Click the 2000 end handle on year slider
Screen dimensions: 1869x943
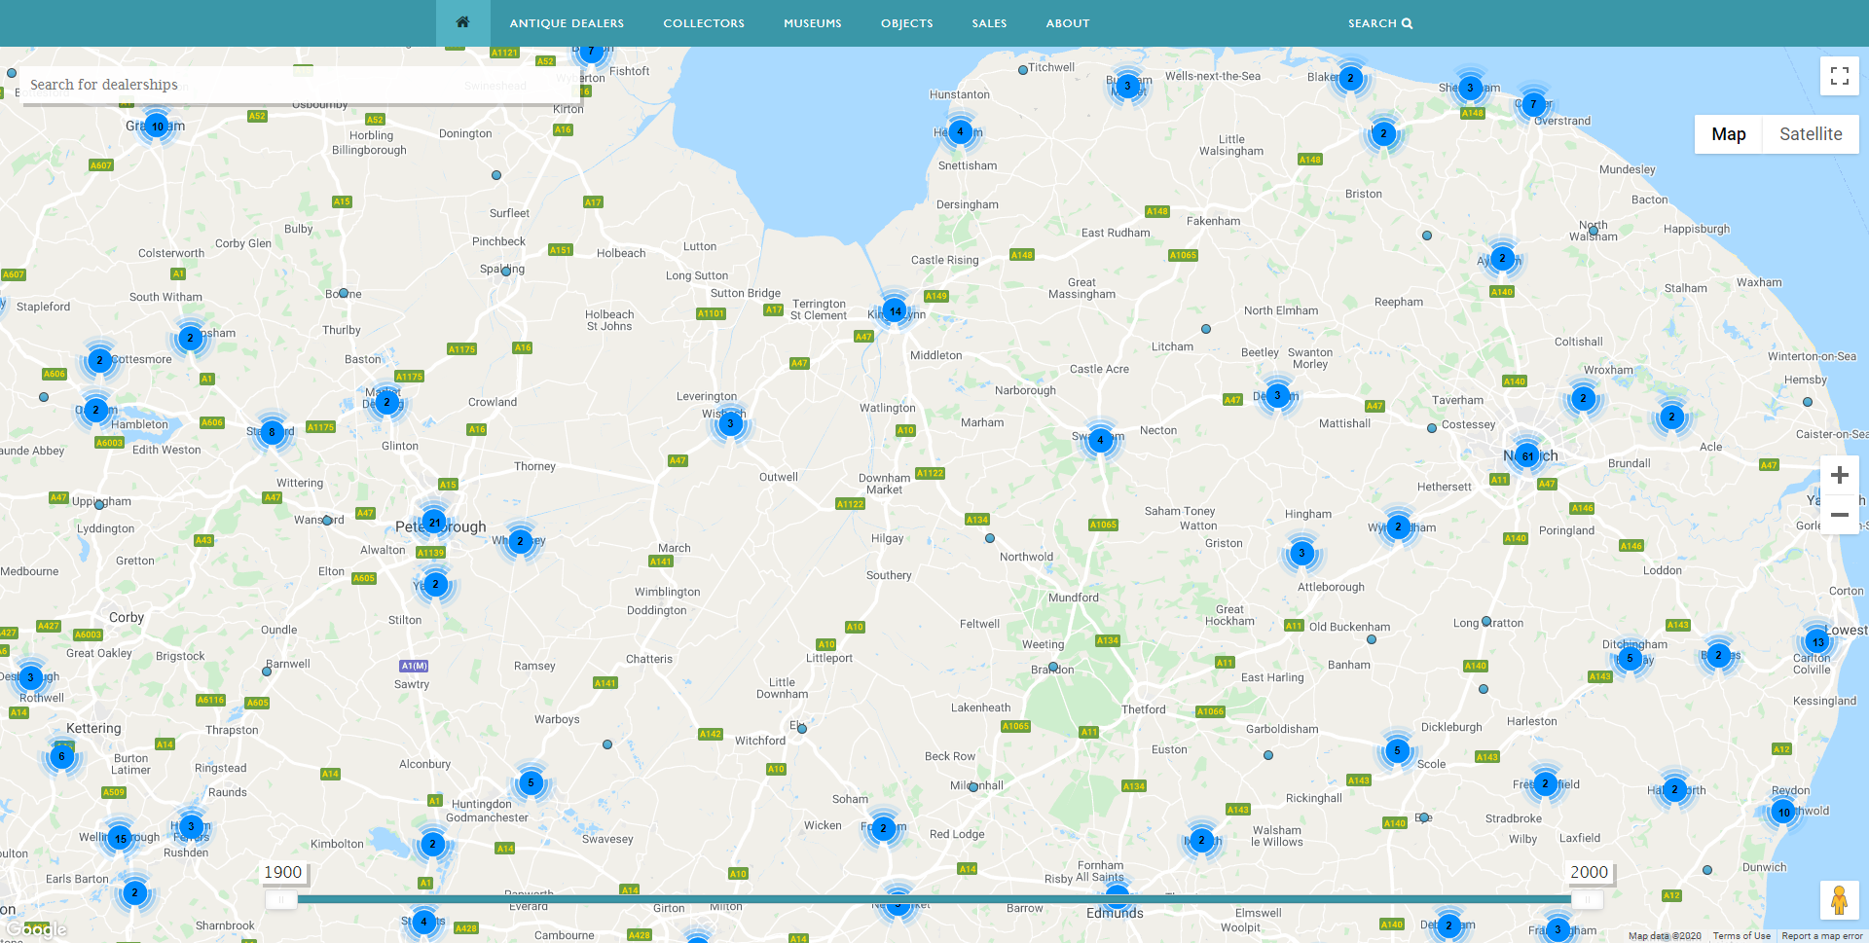tap(1587, 899)
